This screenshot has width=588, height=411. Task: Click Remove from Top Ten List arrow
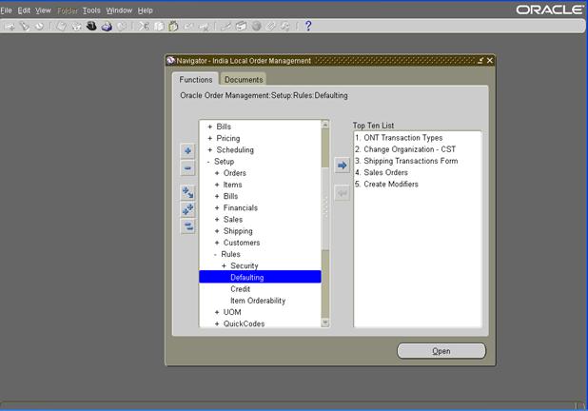[x=342, y=193]
